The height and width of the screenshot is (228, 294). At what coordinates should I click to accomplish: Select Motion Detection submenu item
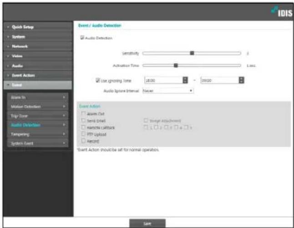click(x=37, y=106)
